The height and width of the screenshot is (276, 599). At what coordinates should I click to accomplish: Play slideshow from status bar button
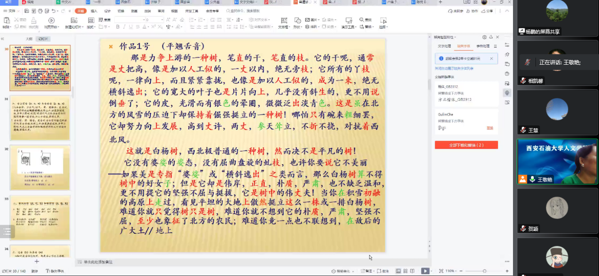[x=425, y=271]
